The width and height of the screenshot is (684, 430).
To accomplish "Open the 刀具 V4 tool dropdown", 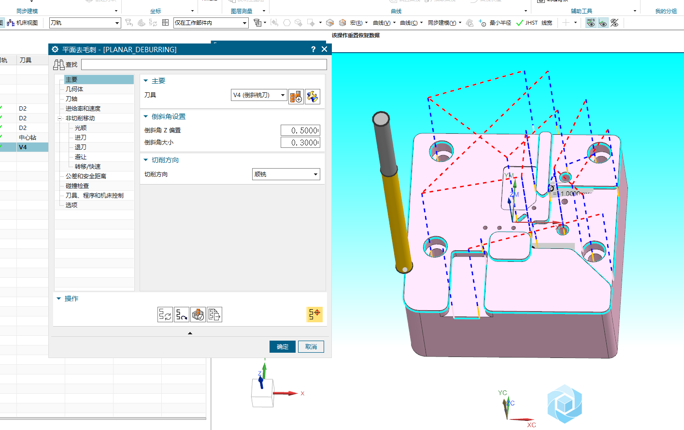I will pyautogui.click(x=259, y=95).
